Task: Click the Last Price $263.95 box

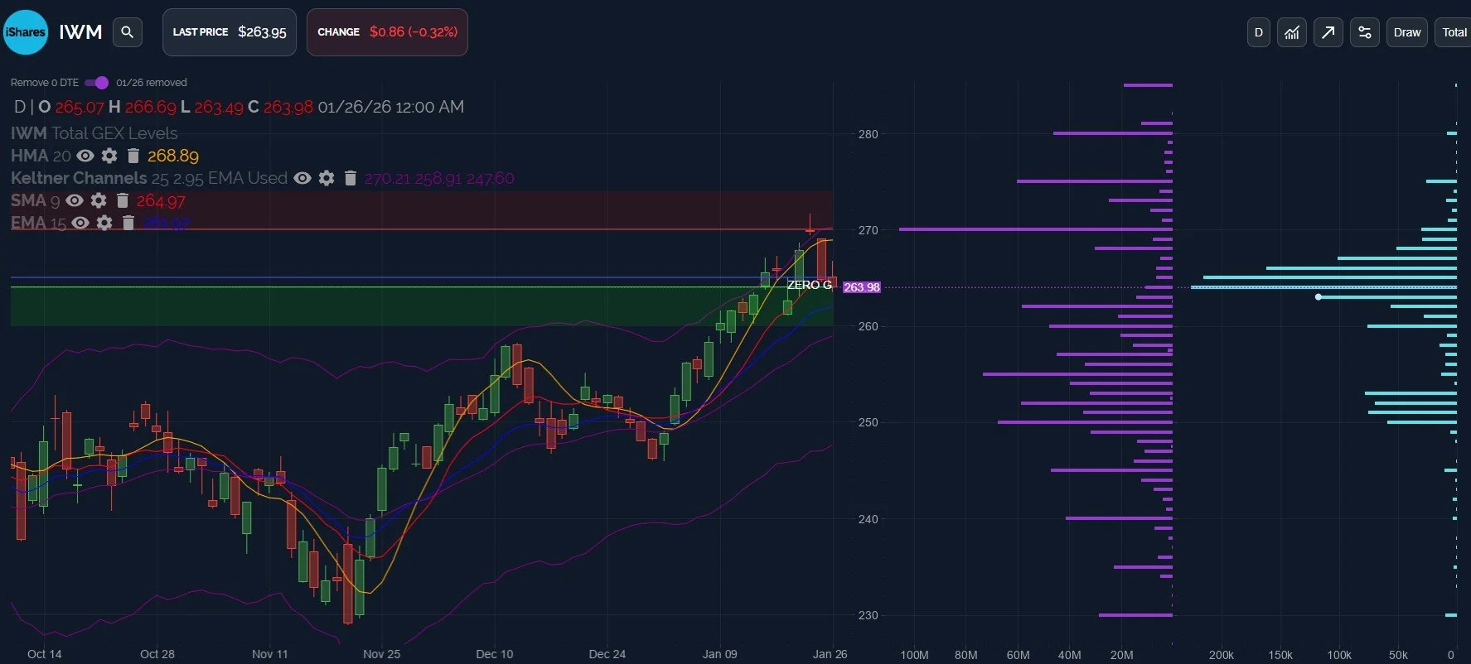Action: (230, 32)
